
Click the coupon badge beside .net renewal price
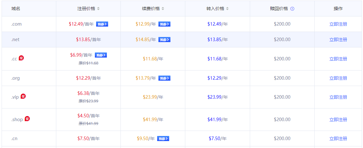[164, 40]
